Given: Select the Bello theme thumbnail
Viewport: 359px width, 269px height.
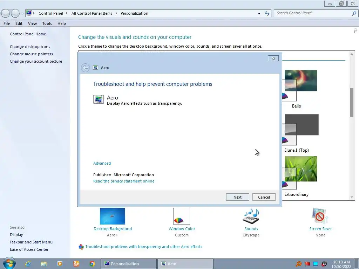Looking at the screenshot, I should pos(300,85).
